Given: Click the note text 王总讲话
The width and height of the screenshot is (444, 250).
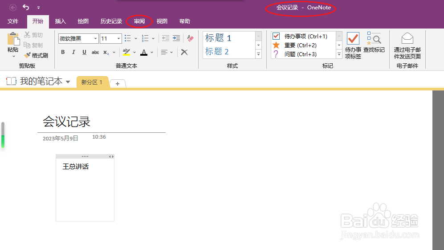Looking at the screenshot, I should [75, 167].
